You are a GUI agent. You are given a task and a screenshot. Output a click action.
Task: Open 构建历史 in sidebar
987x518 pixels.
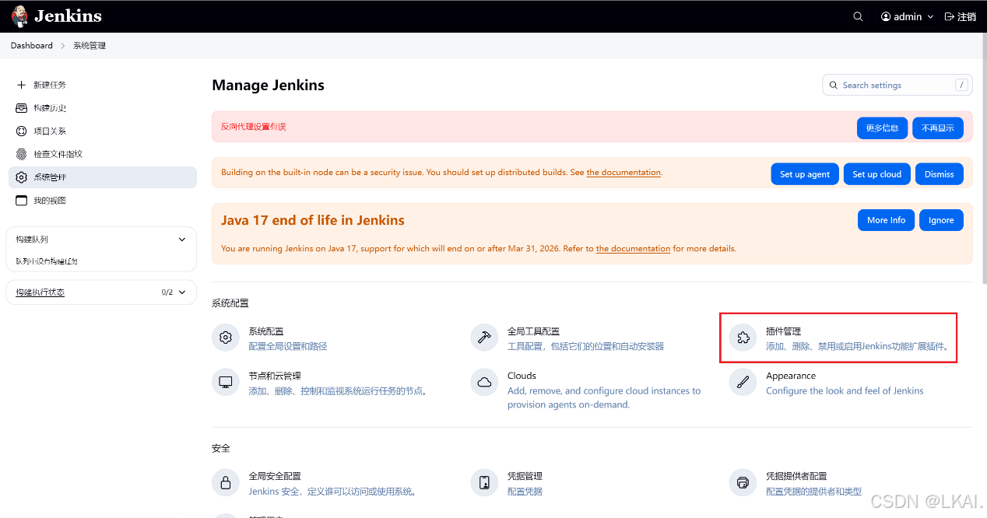point(103,108)
